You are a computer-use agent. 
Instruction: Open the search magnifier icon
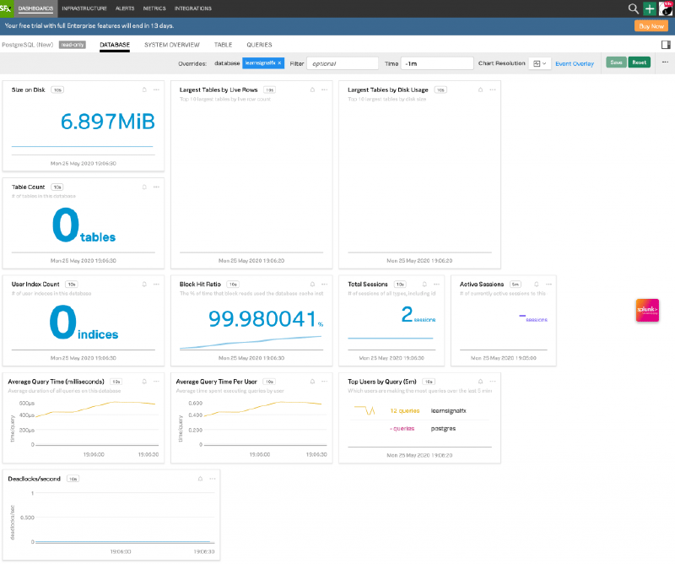point(633,8)
